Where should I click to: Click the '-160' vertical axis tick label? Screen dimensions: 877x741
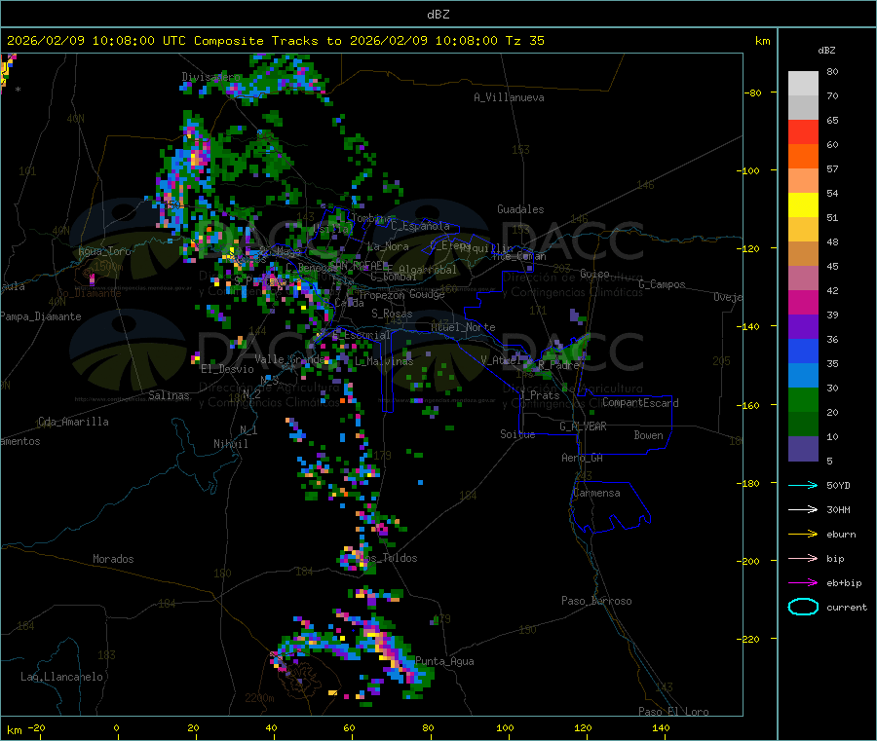pos(747,405)
